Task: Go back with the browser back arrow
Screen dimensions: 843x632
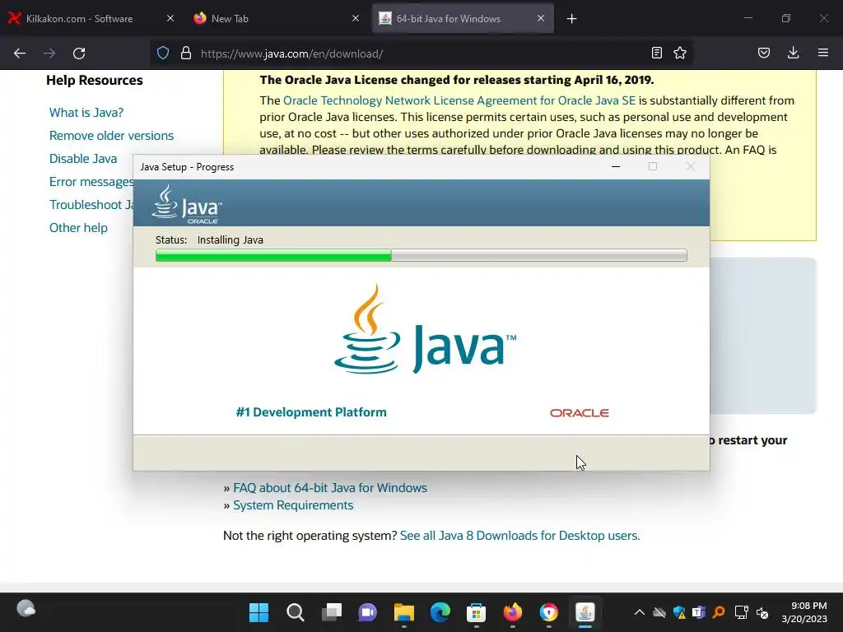Action: tap(20, 53)
